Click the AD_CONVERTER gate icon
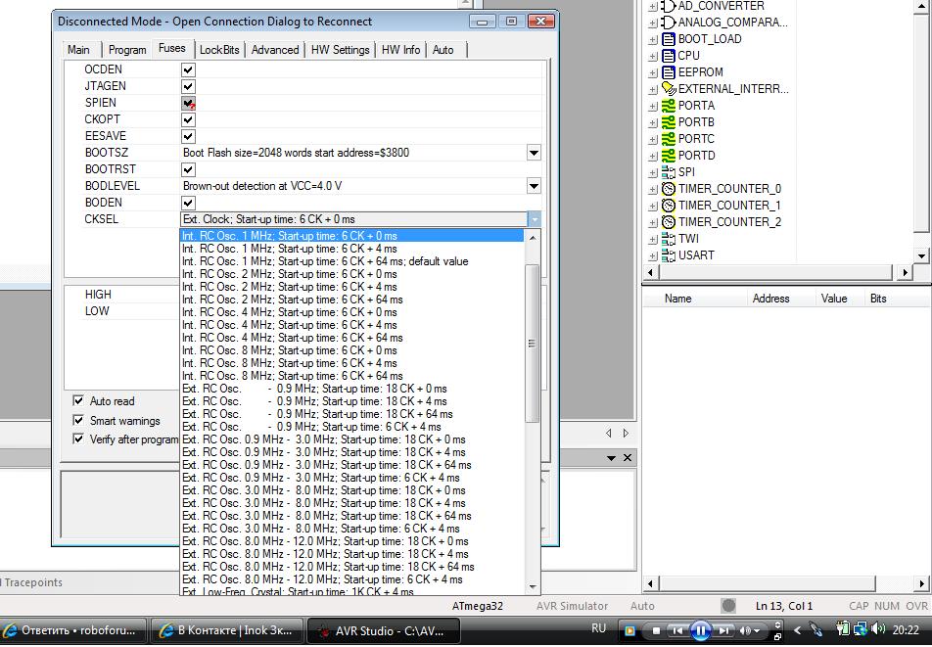 [669, 6]
